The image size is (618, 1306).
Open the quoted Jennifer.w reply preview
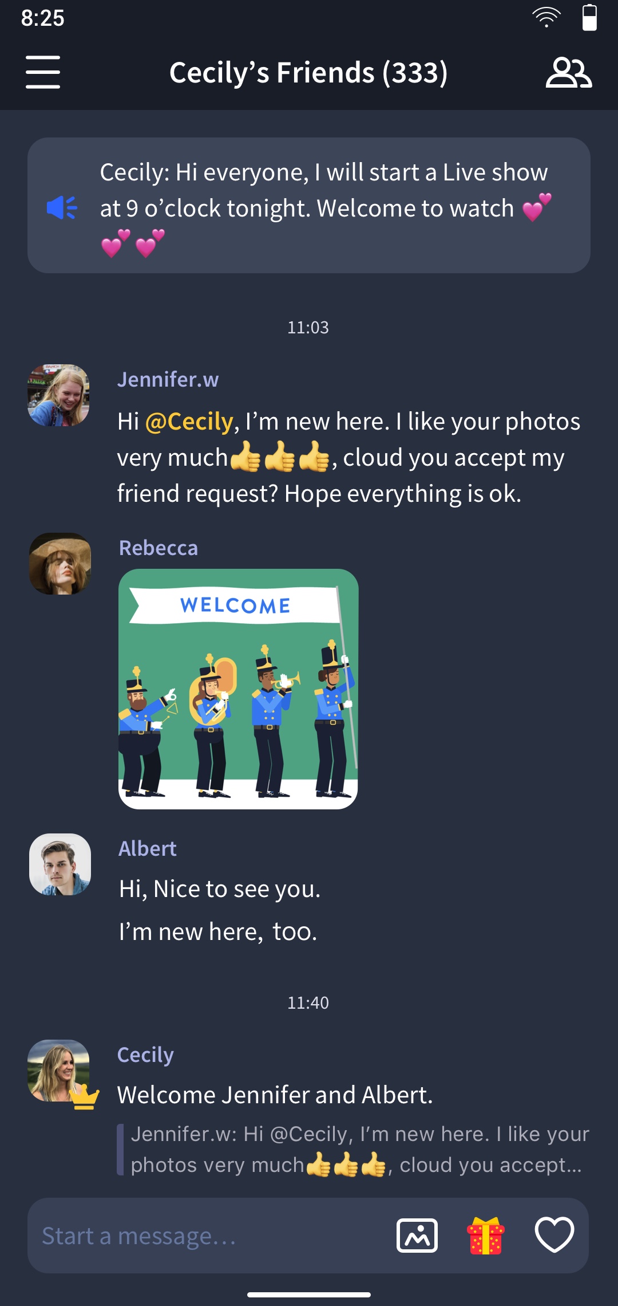click(x=353, y=1150)
